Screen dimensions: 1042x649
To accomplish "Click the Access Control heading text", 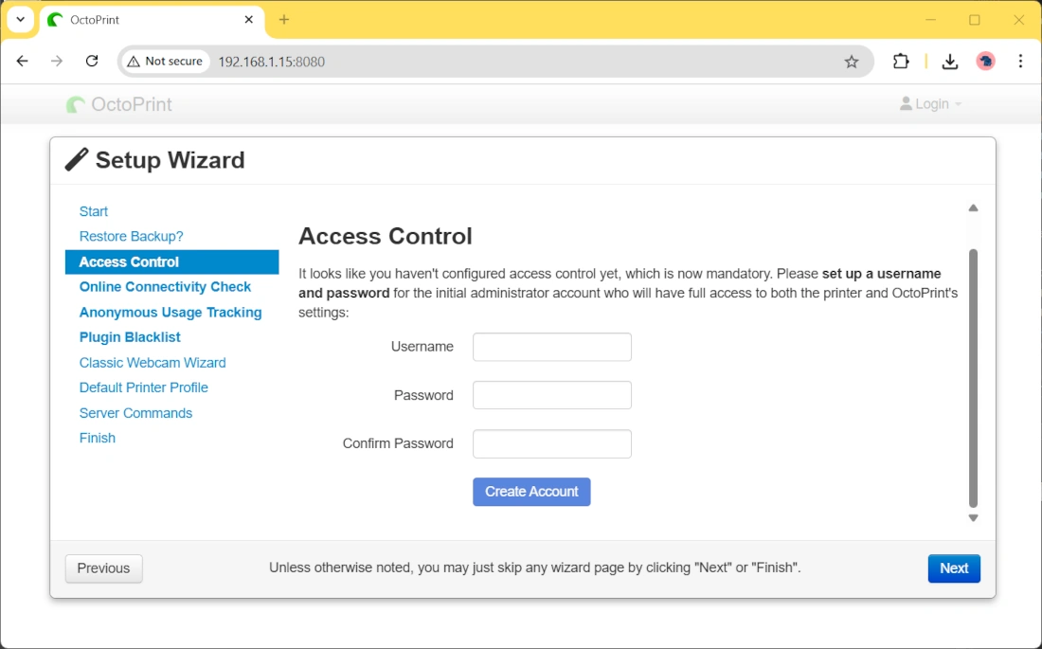I will point(386,236).
